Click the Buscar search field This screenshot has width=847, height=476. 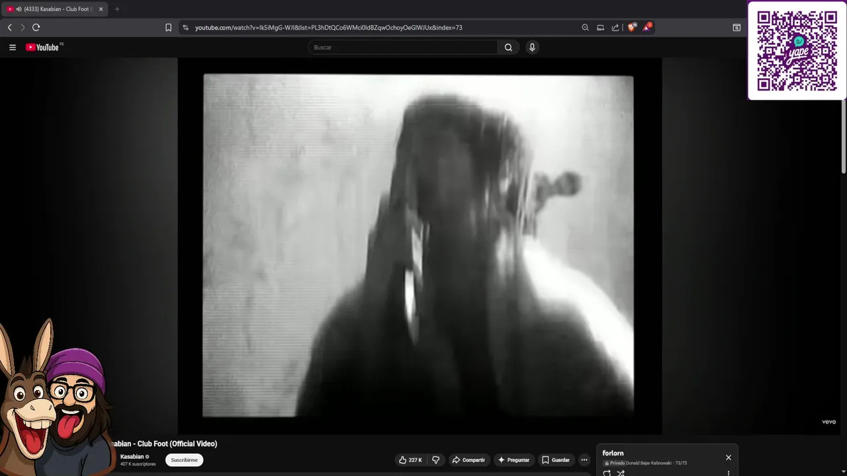coord(402,47)
